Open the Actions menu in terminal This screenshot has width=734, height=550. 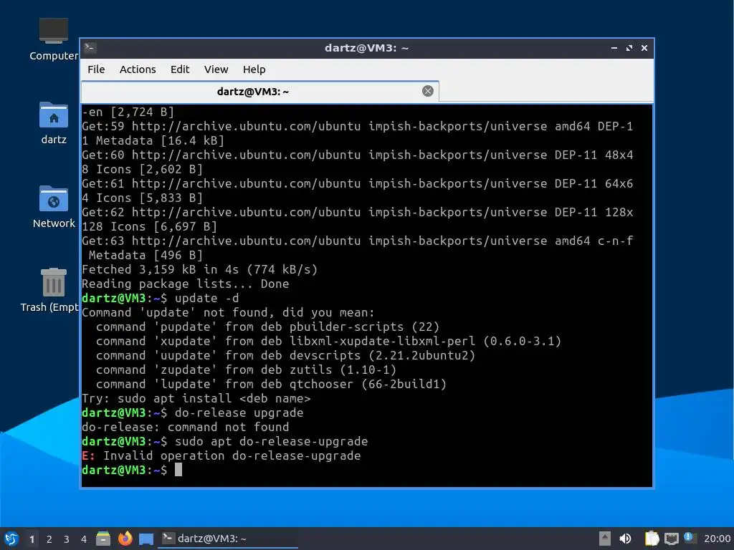pos(138,69)
